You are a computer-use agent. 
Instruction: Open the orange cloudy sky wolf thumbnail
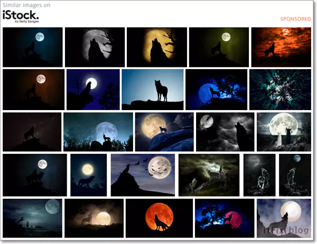click(x=281, y=47)
